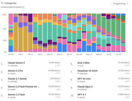Click the Mar 31 stacked chart bar
Viewport: 132px width, 101px height.
tap(60, 33)
